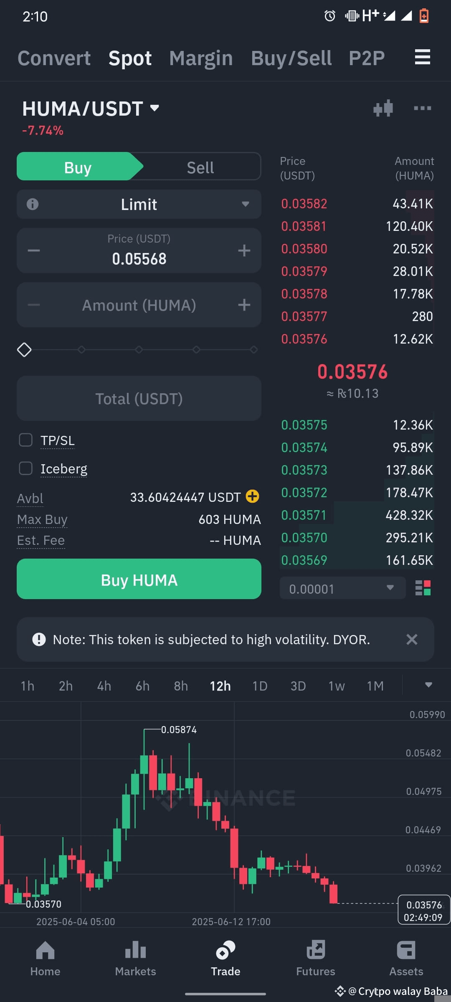Select 12h chart interval
451x1002 pixels.
pyautogui.click(x=220, y=686)
